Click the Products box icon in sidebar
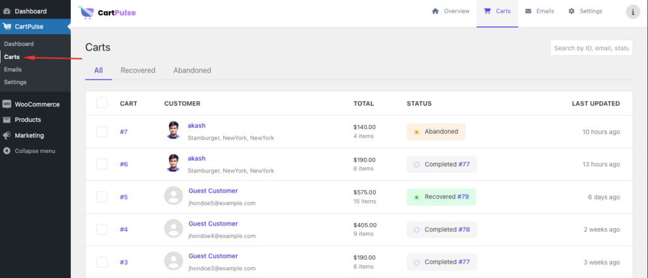This screenshot has height=278, width=648. [6, 119]
